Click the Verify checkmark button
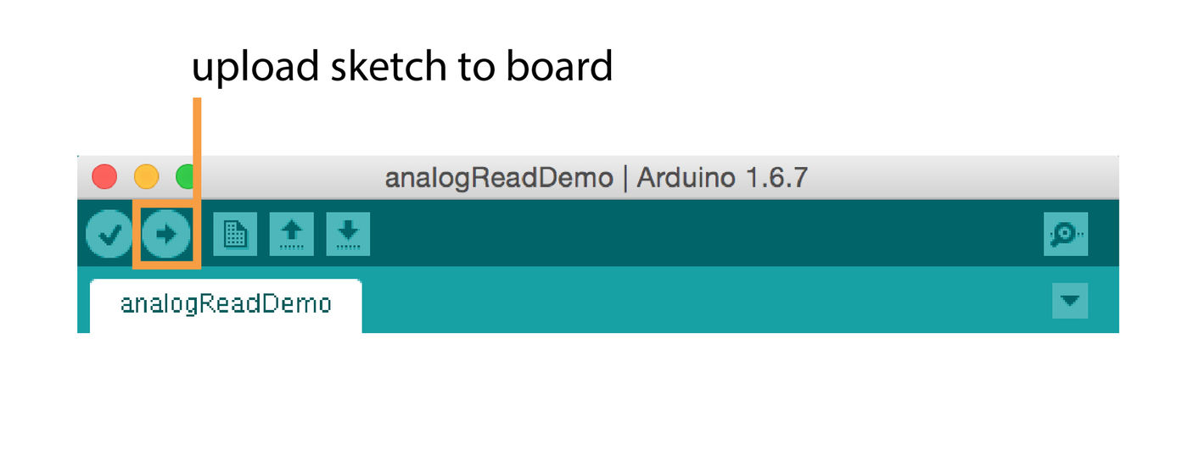The height and width of the screenshot is (455, 1188). pos(109,234)
